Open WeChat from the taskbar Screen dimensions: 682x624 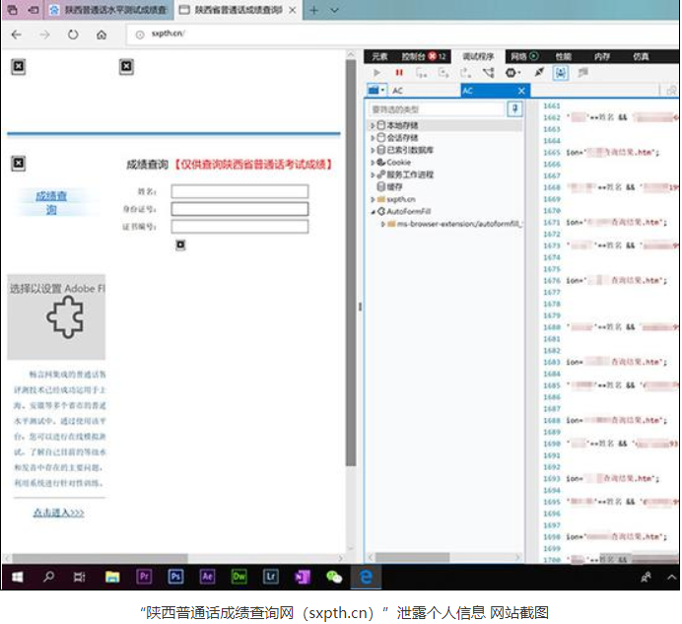coord(334,576)
